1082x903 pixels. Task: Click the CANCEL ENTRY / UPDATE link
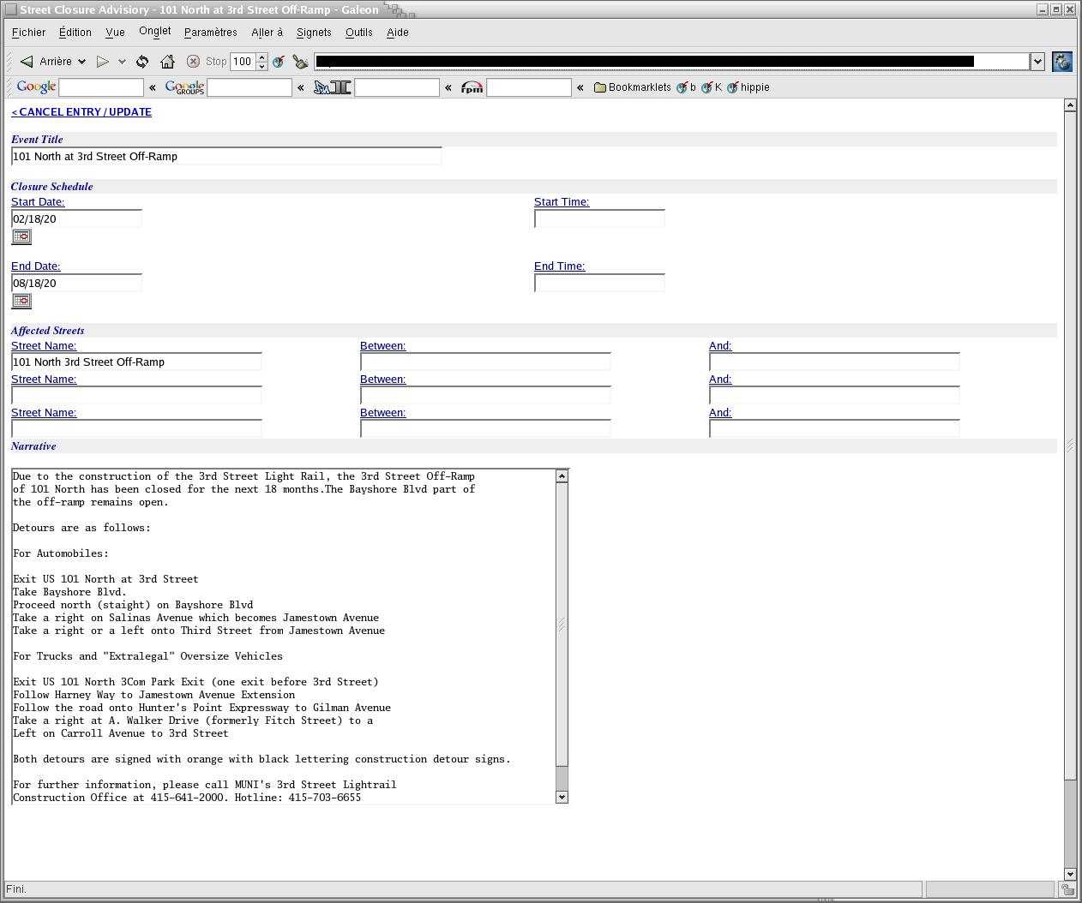(81, 112)
